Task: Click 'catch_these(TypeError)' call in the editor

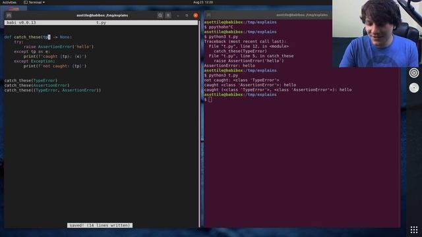Action: (x=31, y=80)
